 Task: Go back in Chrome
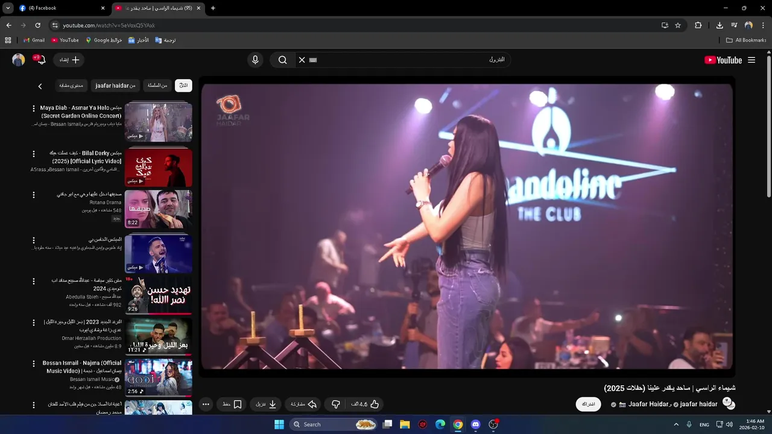pos(8,25)
